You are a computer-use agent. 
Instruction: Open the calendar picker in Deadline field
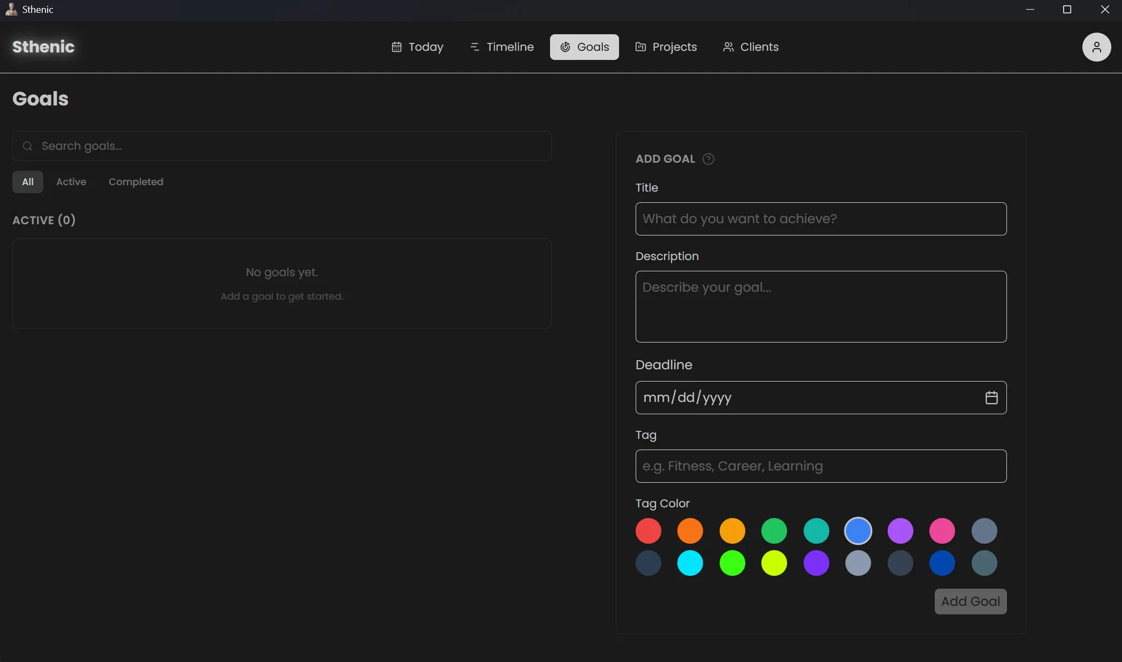991,398
